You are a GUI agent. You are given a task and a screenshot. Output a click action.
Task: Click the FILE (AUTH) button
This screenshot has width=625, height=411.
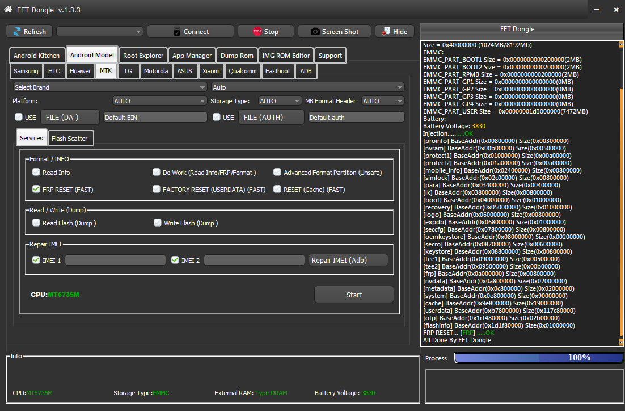(272, 118)
